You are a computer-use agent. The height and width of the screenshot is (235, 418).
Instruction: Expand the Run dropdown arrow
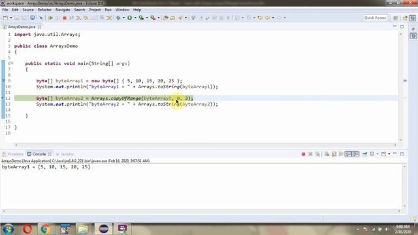click(x=135, y=18)
